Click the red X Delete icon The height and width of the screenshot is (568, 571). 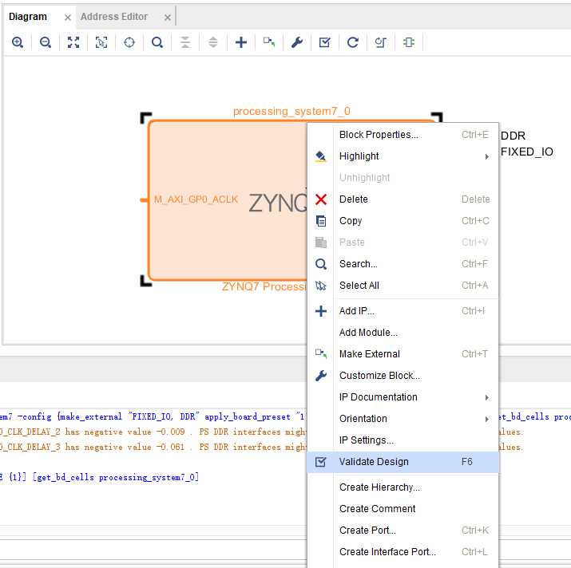(321, 199)
